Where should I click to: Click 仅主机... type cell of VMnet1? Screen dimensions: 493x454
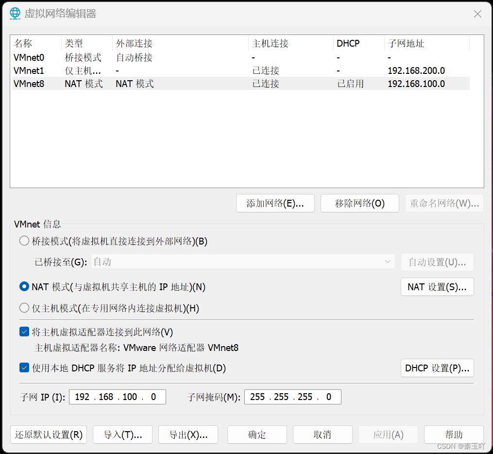pos(83,71)
